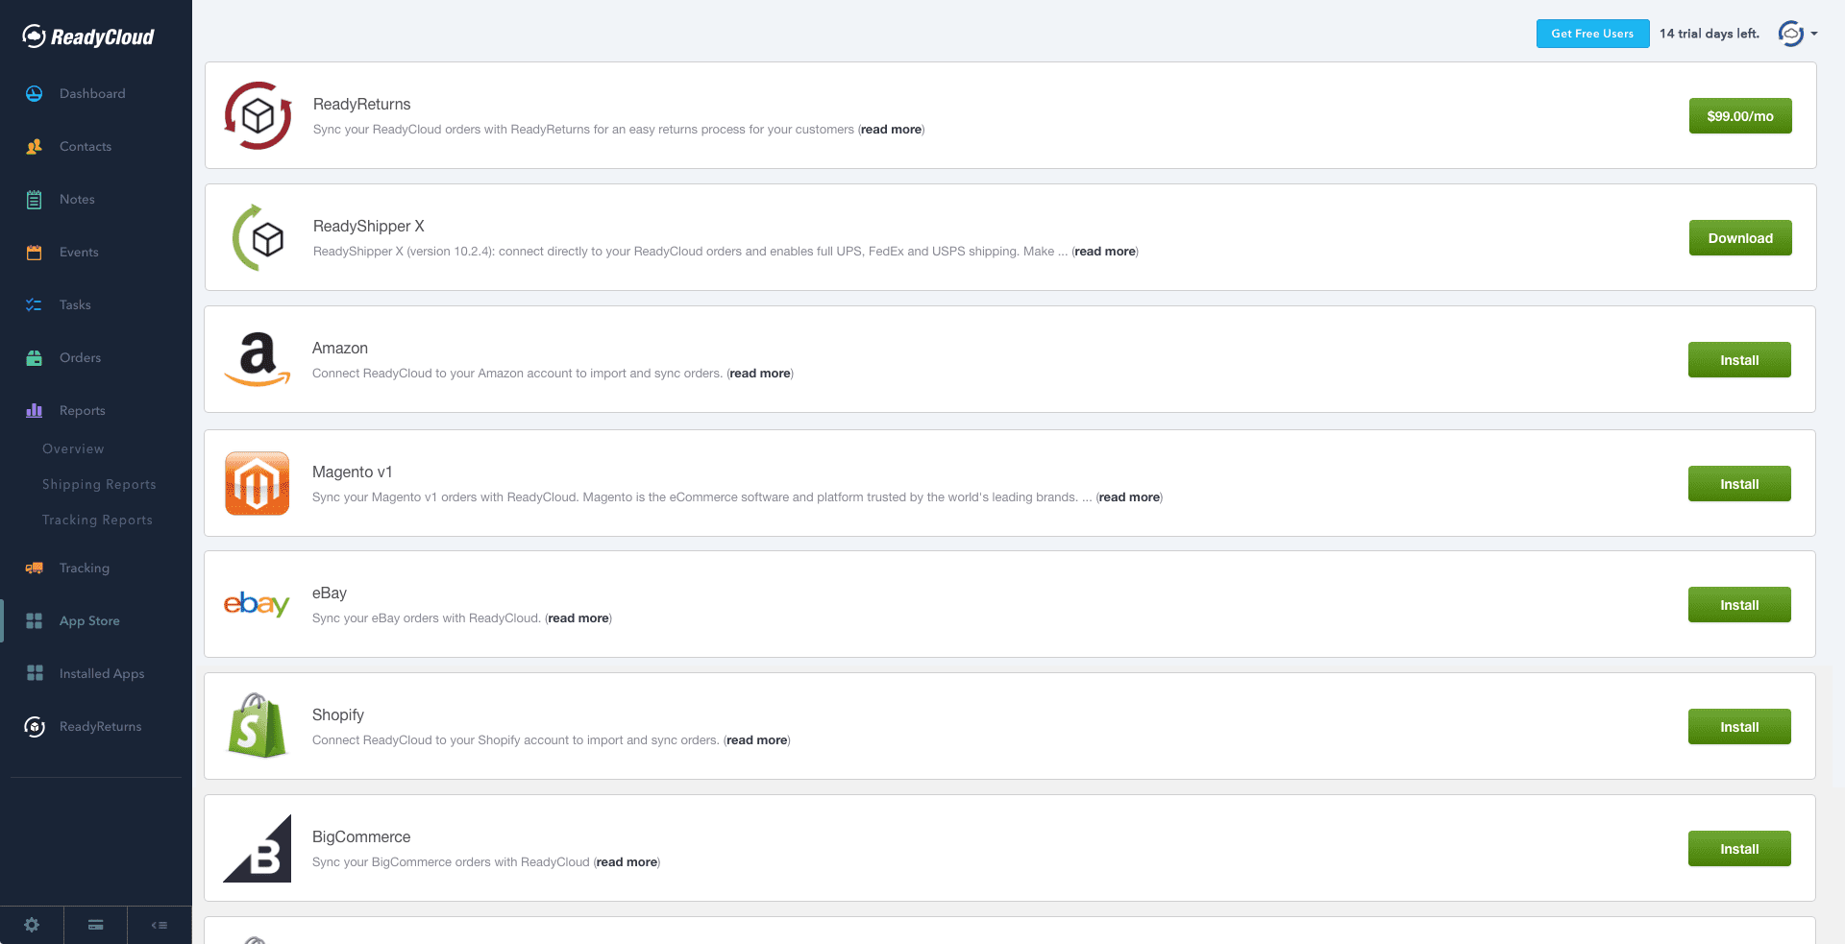The image size is (1845, 944).
Task: Click the Installed Apps grid icon
Action: pos(35,673)
